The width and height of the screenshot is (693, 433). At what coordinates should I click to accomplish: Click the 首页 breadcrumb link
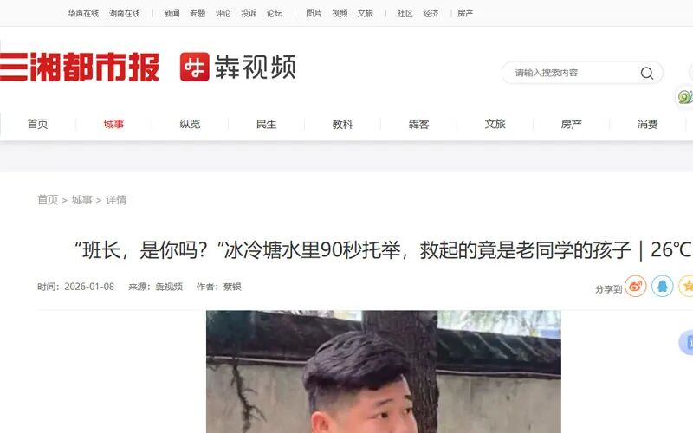[48, 200]
